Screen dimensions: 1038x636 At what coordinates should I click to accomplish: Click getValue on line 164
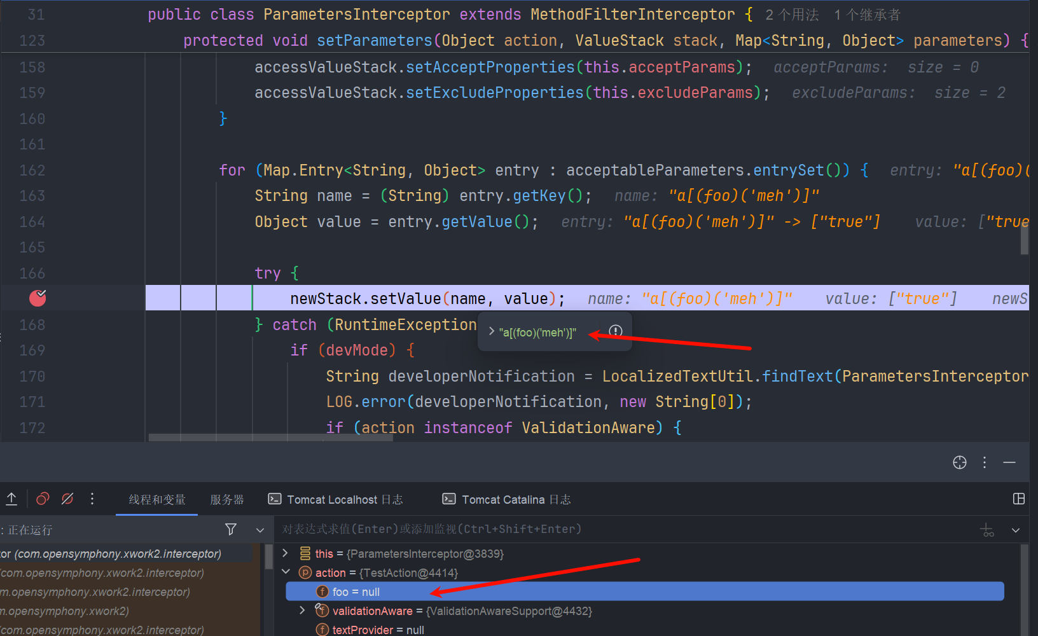tap(477, 222)
